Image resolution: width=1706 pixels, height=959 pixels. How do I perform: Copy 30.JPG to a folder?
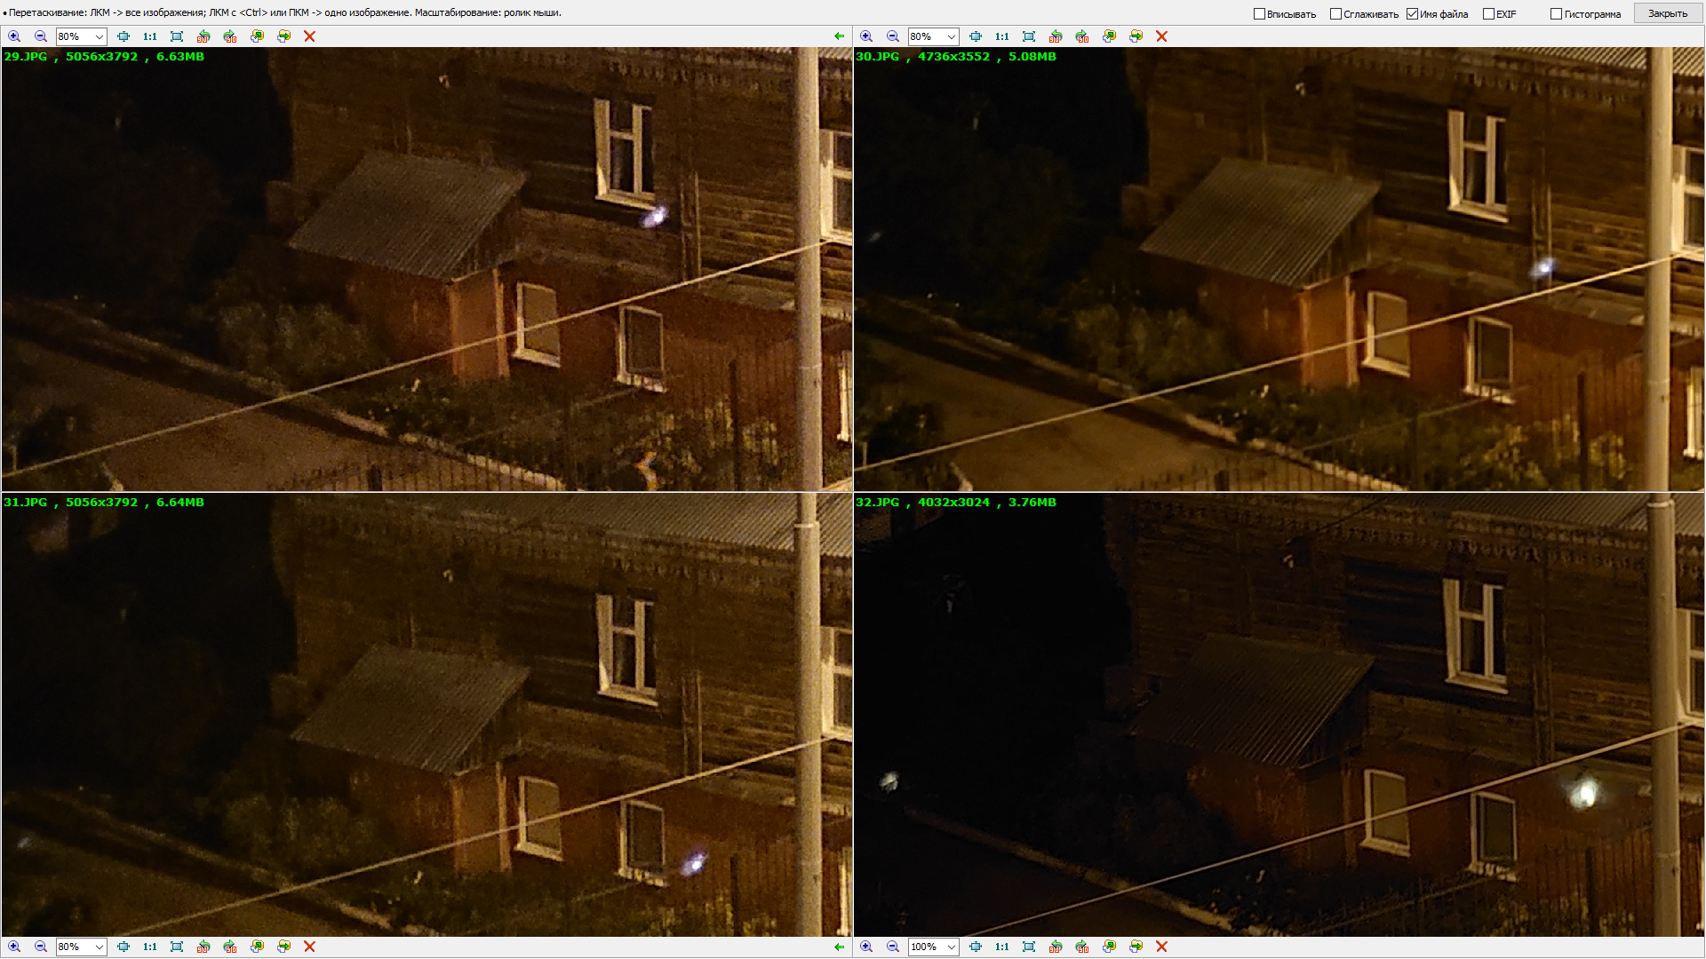tap(1109, 36)
